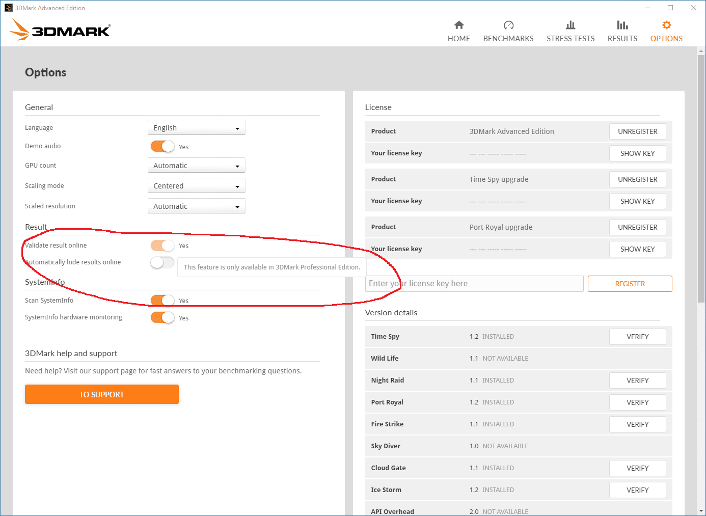Click the TO SUPPORT button

(102, 394)
